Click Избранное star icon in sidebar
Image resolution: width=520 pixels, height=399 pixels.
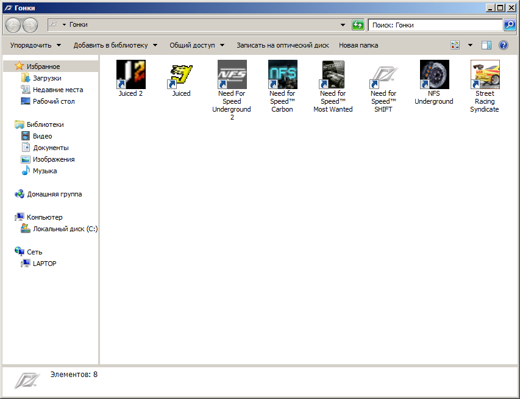20,66
